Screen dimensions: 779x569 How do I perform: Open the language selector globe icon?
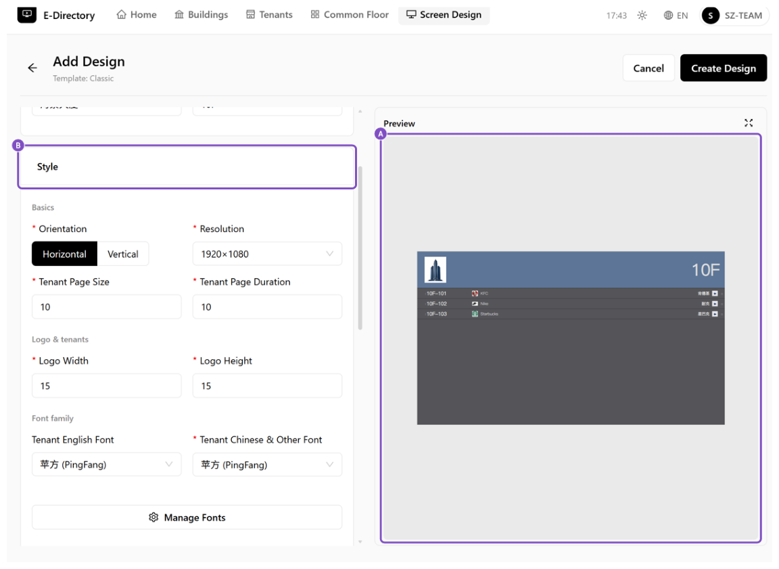(668, 16)
